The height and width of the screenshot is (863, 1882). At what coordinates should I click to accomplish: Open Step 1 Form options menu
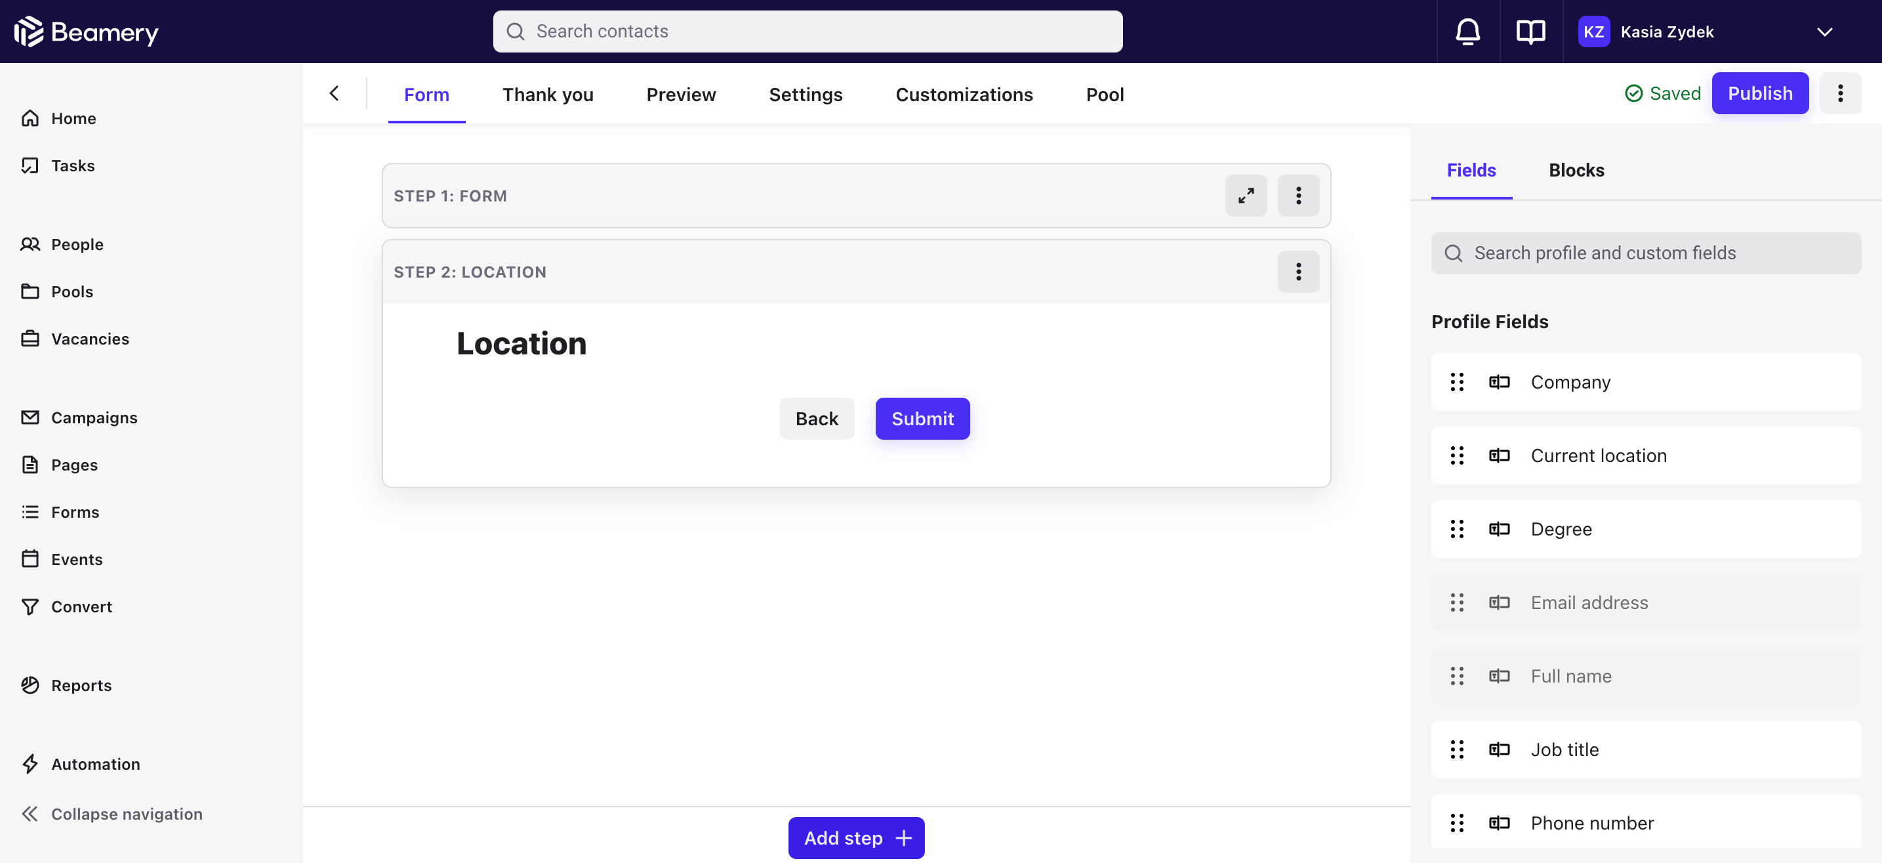[x=1298, y=196]
